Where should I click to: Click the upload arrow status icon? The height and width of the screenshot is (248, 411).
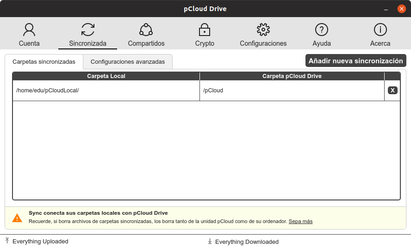pos(7,241)
